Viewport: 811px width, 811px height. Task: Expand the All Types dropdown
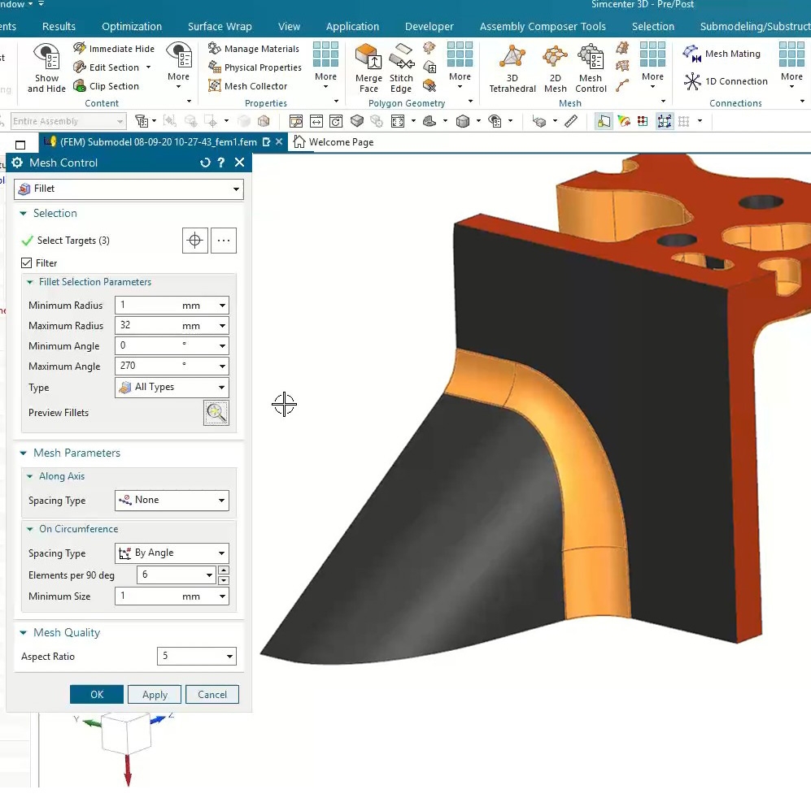172,388
